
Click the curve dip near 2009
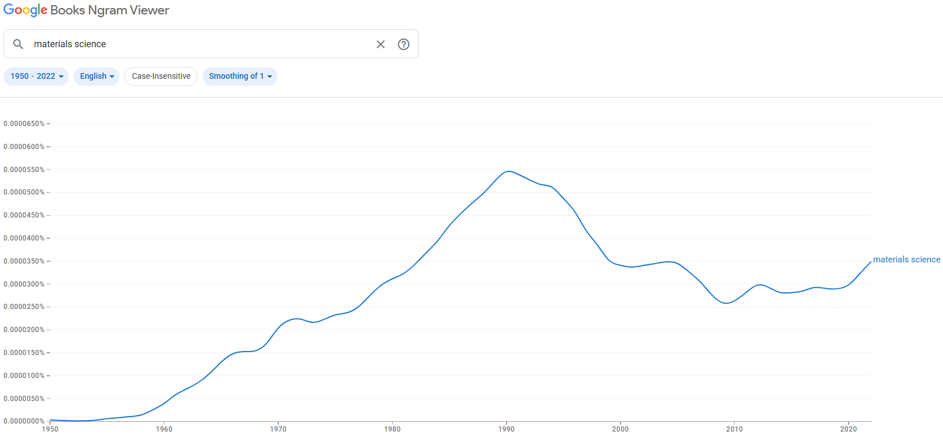727,303
